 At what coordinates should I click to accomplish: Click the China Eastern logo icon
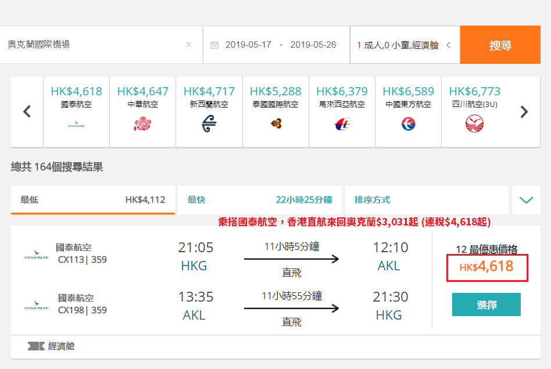pos(409,124)
